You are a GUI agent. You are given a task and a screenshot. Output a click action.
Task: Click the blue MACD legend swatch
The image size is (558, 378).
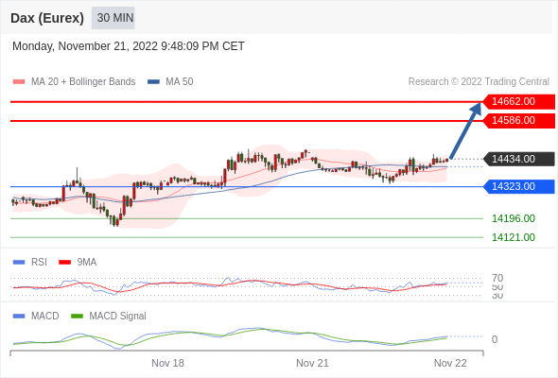19,317
